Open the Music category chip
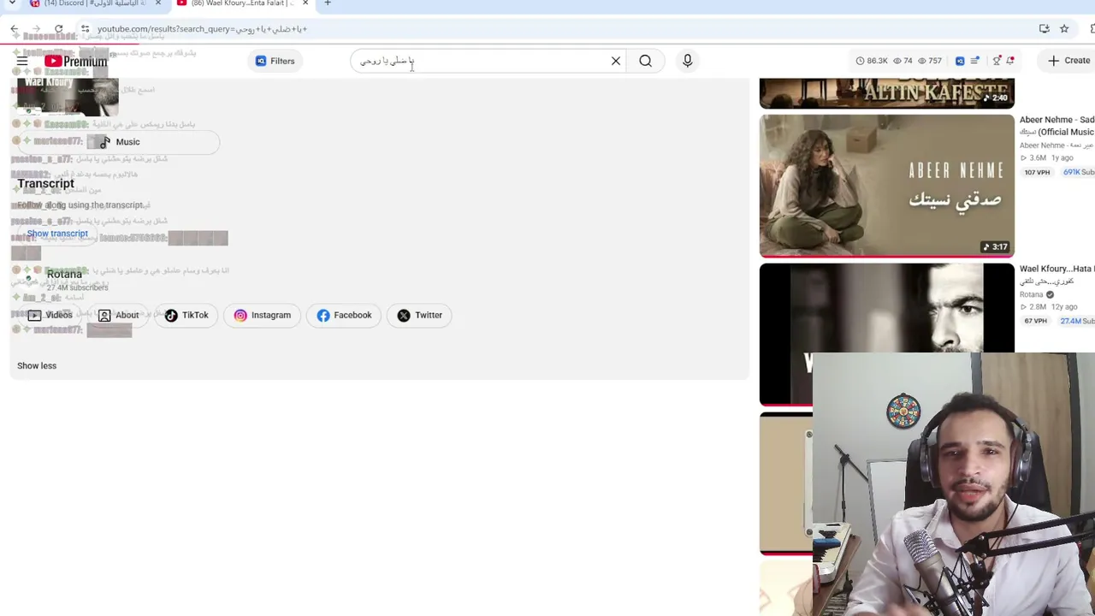Screen dimensions: 1095x616 tap(119, 142)
